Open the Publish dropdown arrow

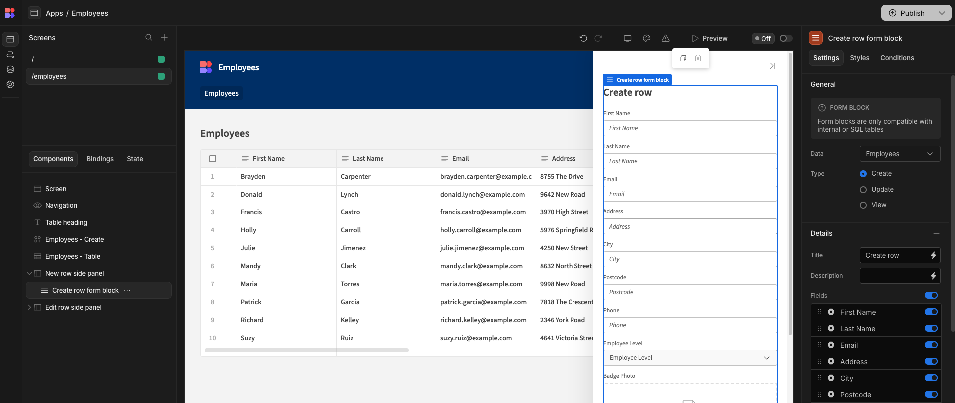click(942, 13)
